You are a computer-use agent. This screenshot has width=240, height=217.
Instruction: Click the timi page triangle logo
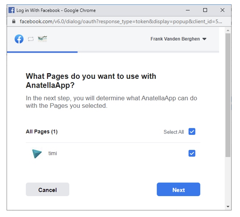click(x=37, y=154)
